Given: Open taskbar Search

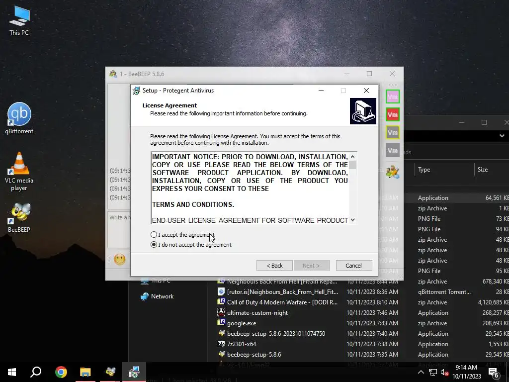Looking at the screenshot, I should (x=36, y=372).
